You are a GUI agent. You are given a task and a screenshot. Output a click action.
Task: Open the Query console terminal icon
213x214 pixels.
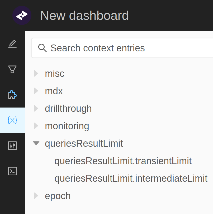point(12,171)
